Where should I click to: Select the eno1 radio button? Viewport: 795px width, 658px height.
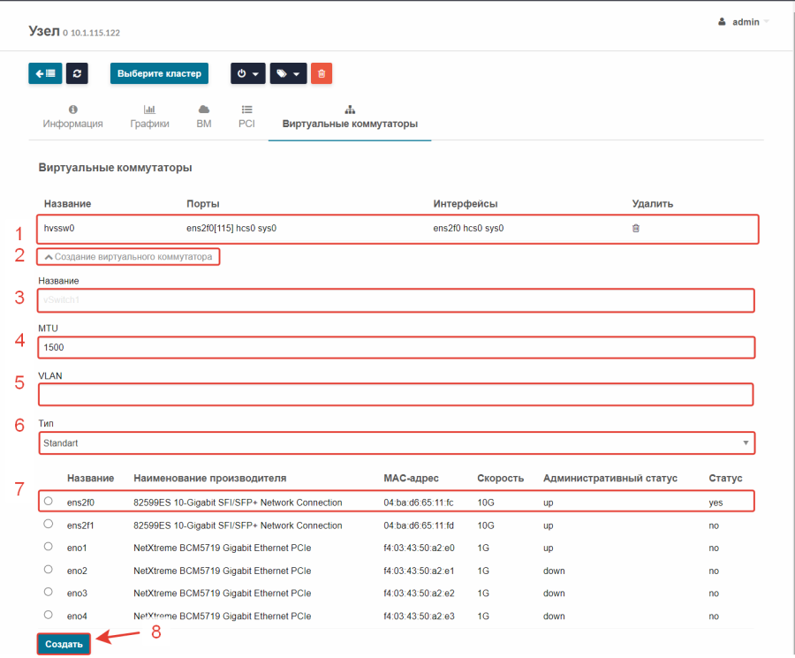[x=49, y=547]
